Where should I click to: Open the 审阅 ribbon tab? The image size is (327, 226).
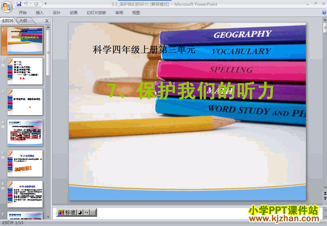(119, 13)
